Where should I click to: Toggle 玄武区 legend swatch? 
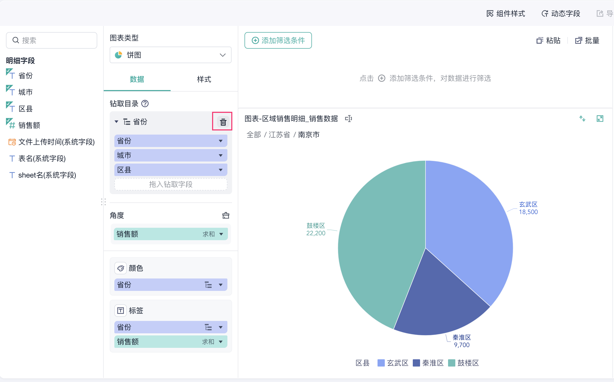coord(381,363)
